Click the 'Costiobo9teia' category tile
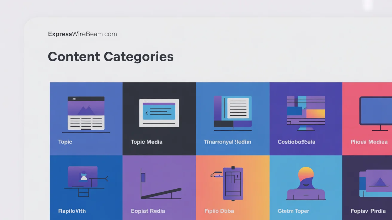The image size is (392, 220). click(306, 119)
